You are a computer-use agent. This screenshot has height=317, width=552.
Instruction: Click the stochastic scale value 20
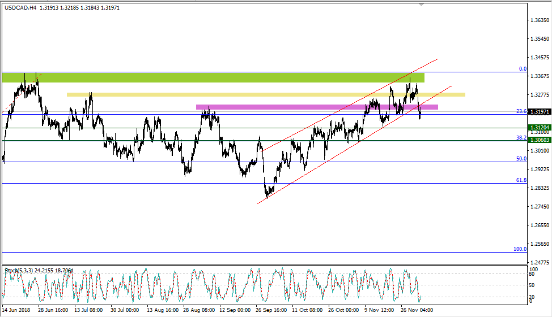(x=532, y=297)
